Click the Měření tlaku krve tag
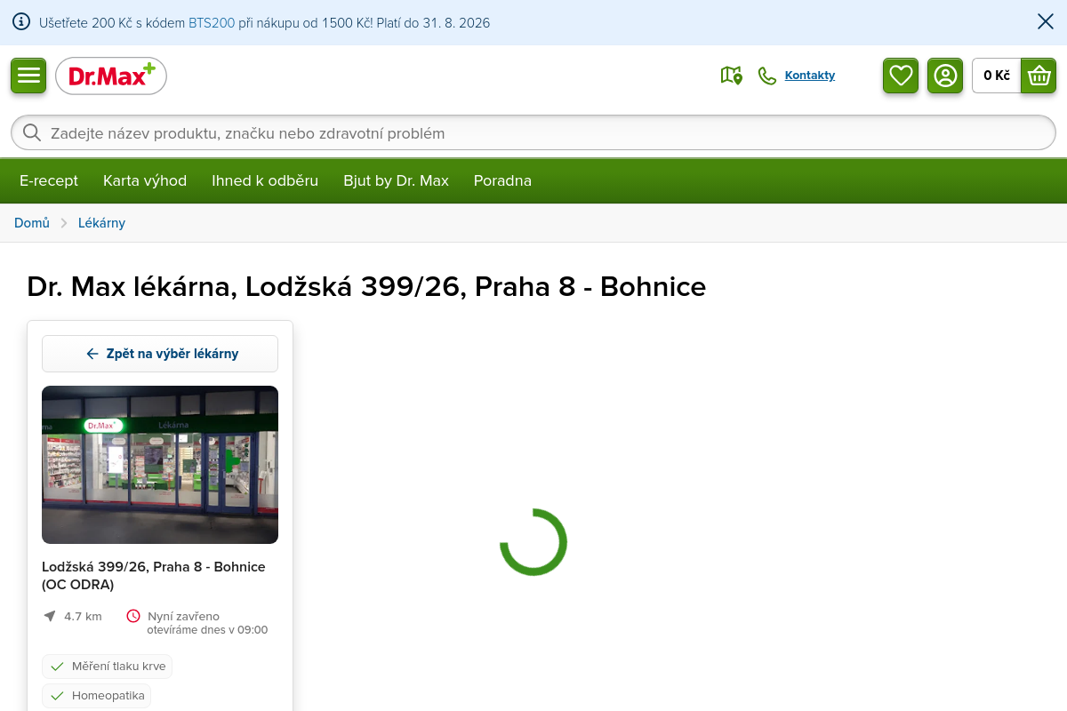The height and width of the screenshot is (711, 1067). (107, 667)
